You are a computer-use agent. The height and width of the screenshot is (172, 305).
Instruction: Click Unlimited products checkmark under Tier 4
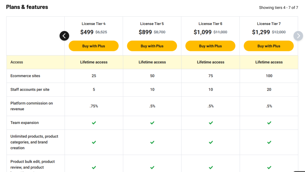click(94, 142)
